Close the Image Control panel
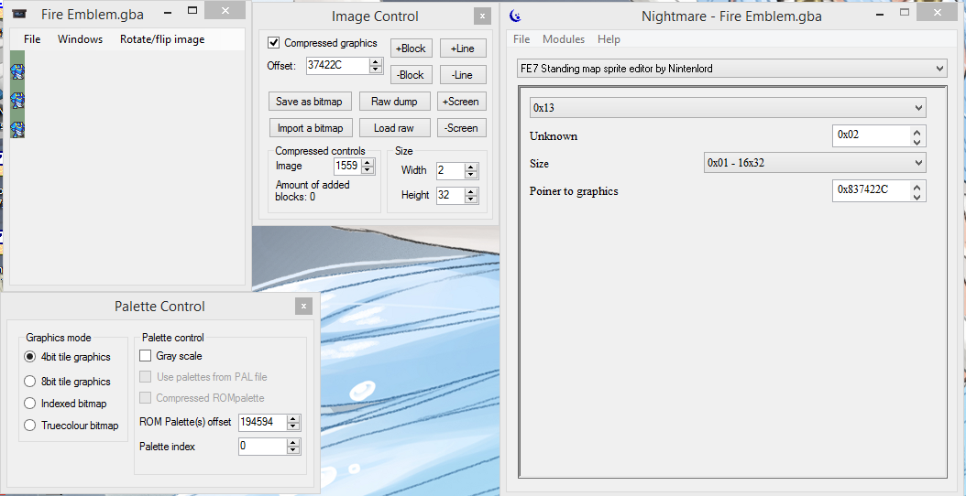Screen dimensions: 966x496 pos(482,16)
